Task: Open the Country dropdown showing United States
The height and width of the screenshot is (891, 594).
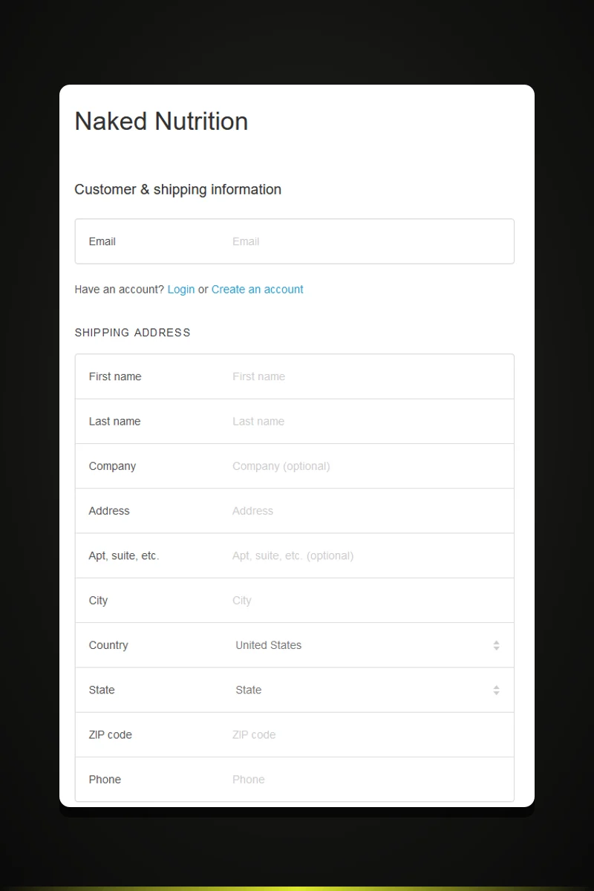Action: pos(294,645)
